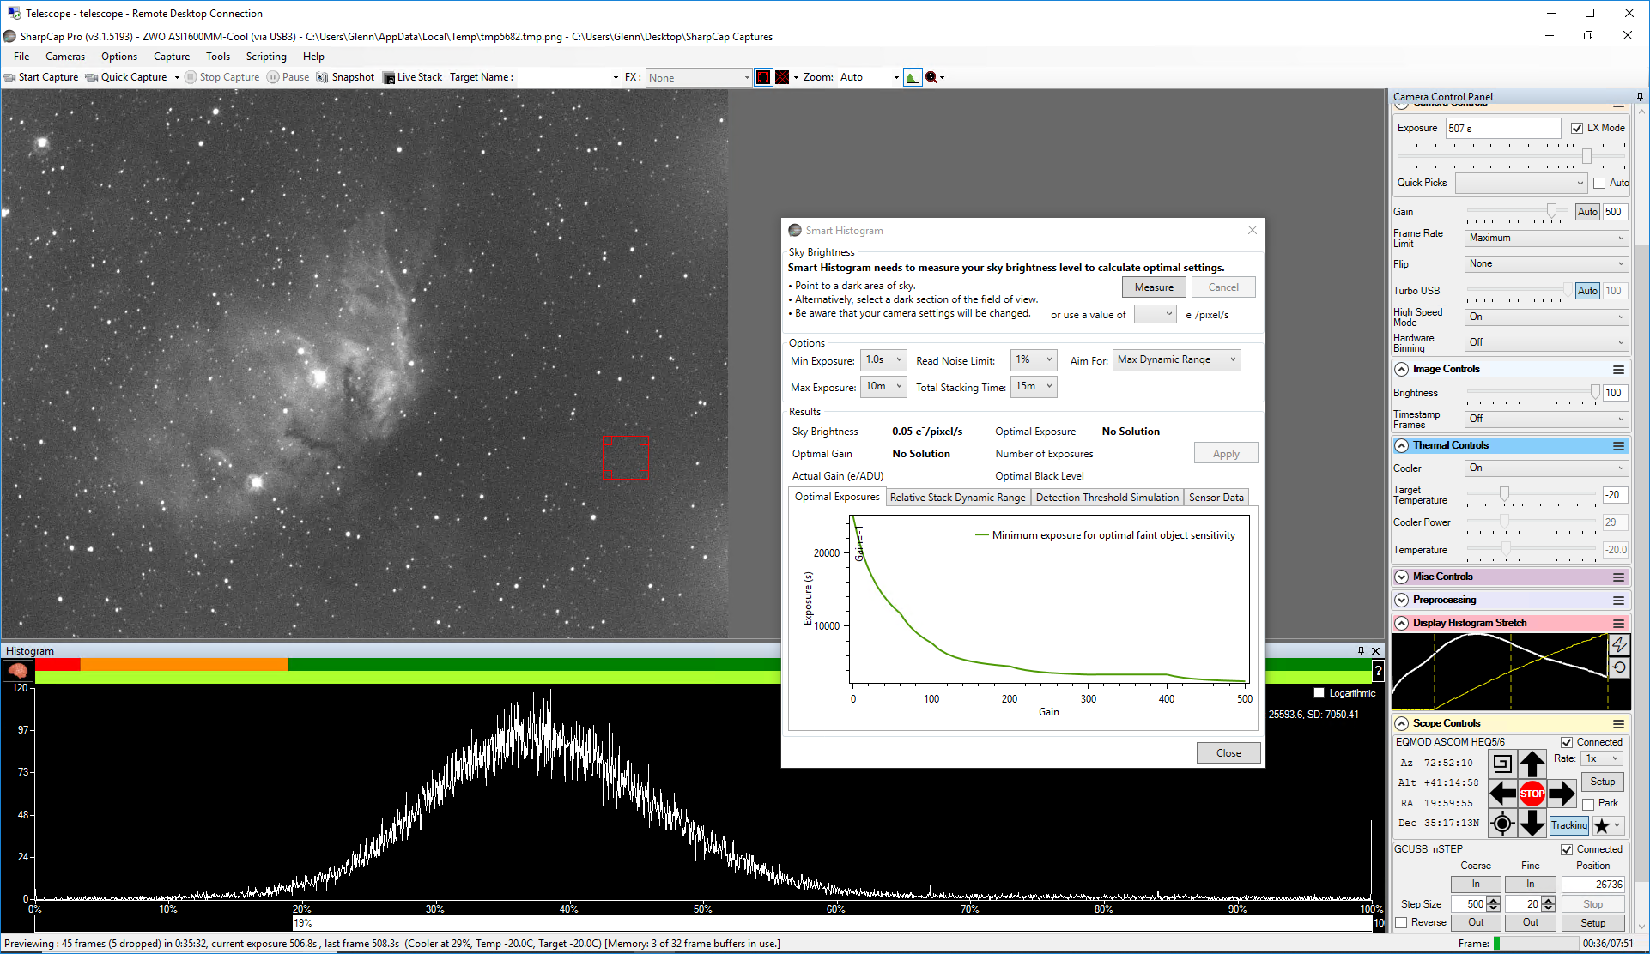
Task: Reset the display histogram stretch
Action: click(1619, 667)
